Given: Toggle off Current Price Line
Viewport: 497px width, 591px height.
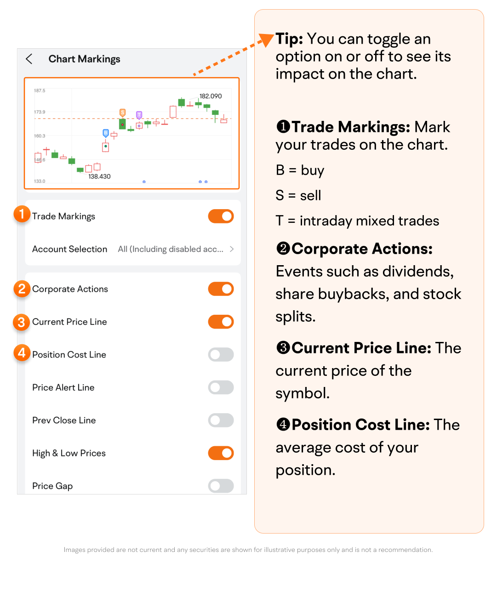Looking at the screenshot, I should pyautogui.click(x=221, y=322).
